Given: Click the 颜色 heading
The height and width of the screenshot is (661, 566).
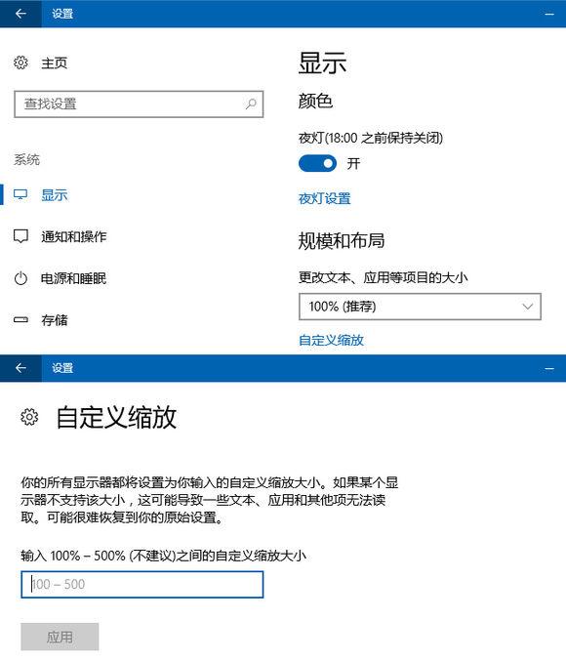Looking at the screenshot, I should (315, 102).
